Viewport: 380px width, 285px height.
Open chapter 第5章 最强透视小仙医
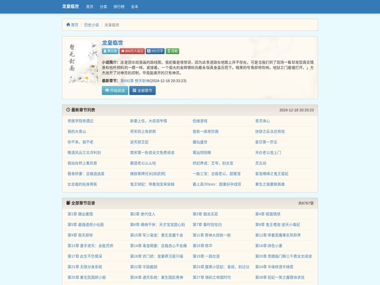[x=86, y=225]
